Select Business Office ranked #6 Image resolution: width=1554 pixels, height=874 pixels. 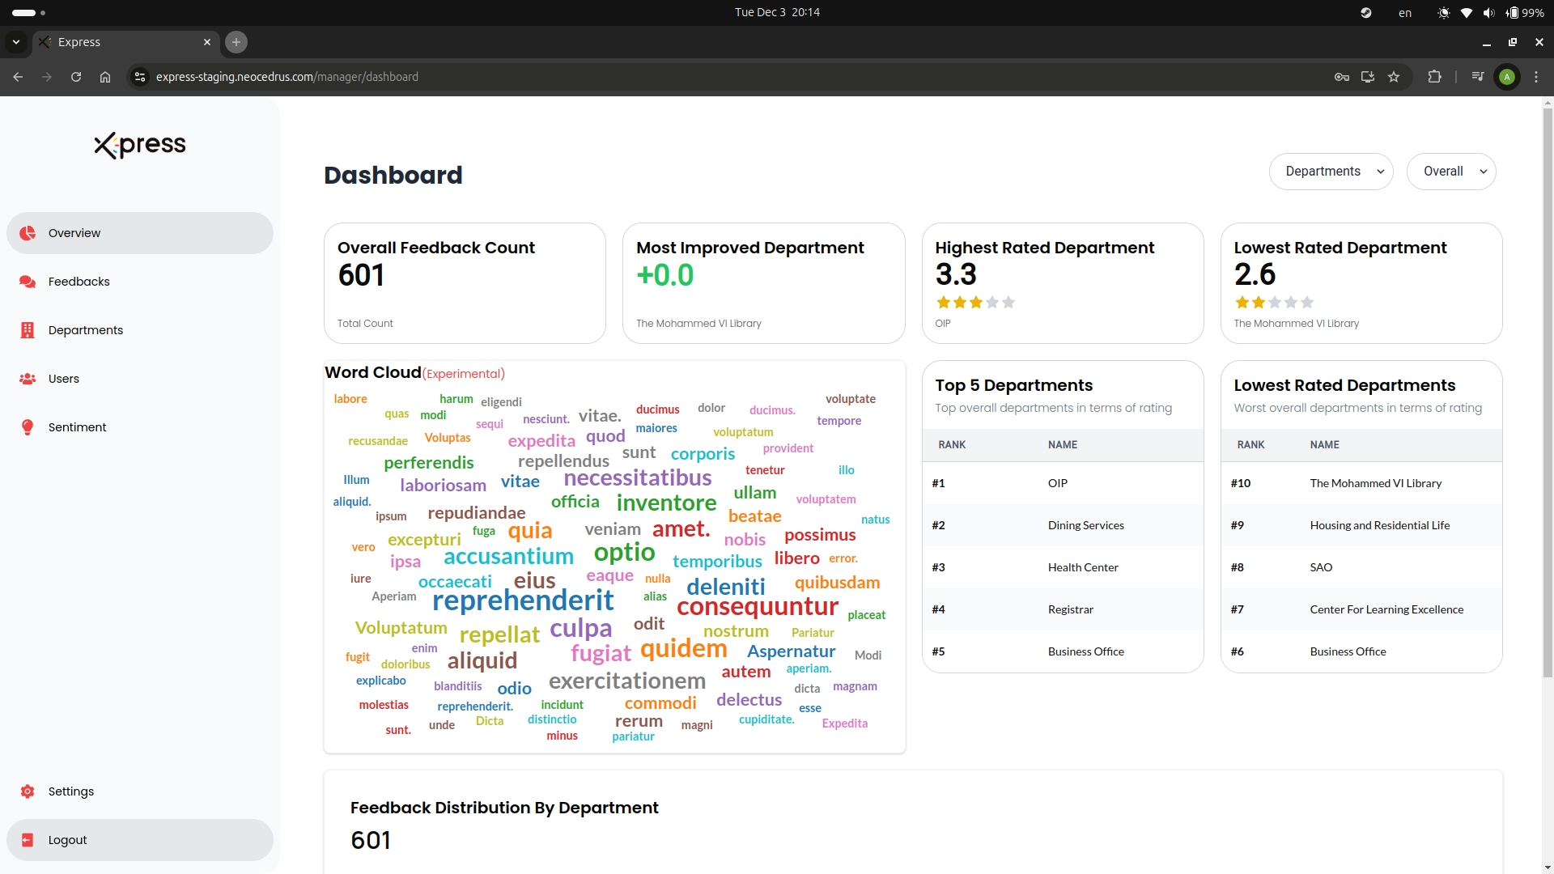pyautogui.click(x=1361, y=651)
